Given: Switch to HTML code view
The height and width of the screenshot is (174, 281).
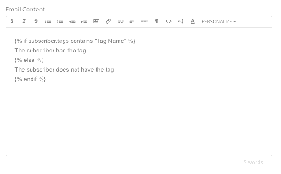Looking at the screenshot, I should [x=168, y=21].
